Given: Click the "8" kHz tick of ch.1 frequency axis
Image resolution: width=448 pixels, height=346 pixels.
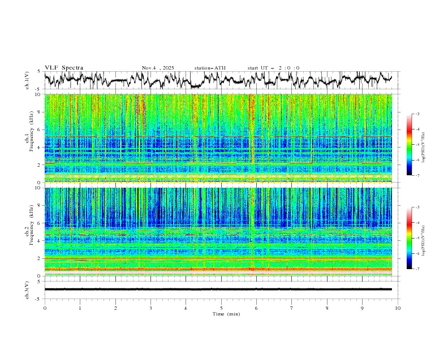Looking at the screenshot, I should tap(40, 112).
